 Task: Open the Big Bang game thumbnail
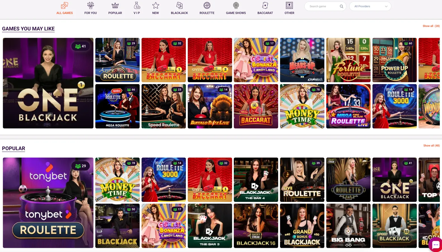[348, 226]
